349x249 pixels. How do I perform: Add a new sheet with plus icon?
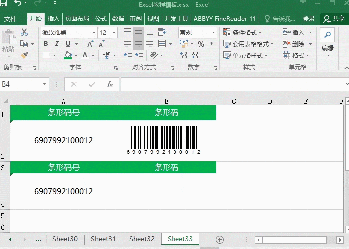point(219,239)
